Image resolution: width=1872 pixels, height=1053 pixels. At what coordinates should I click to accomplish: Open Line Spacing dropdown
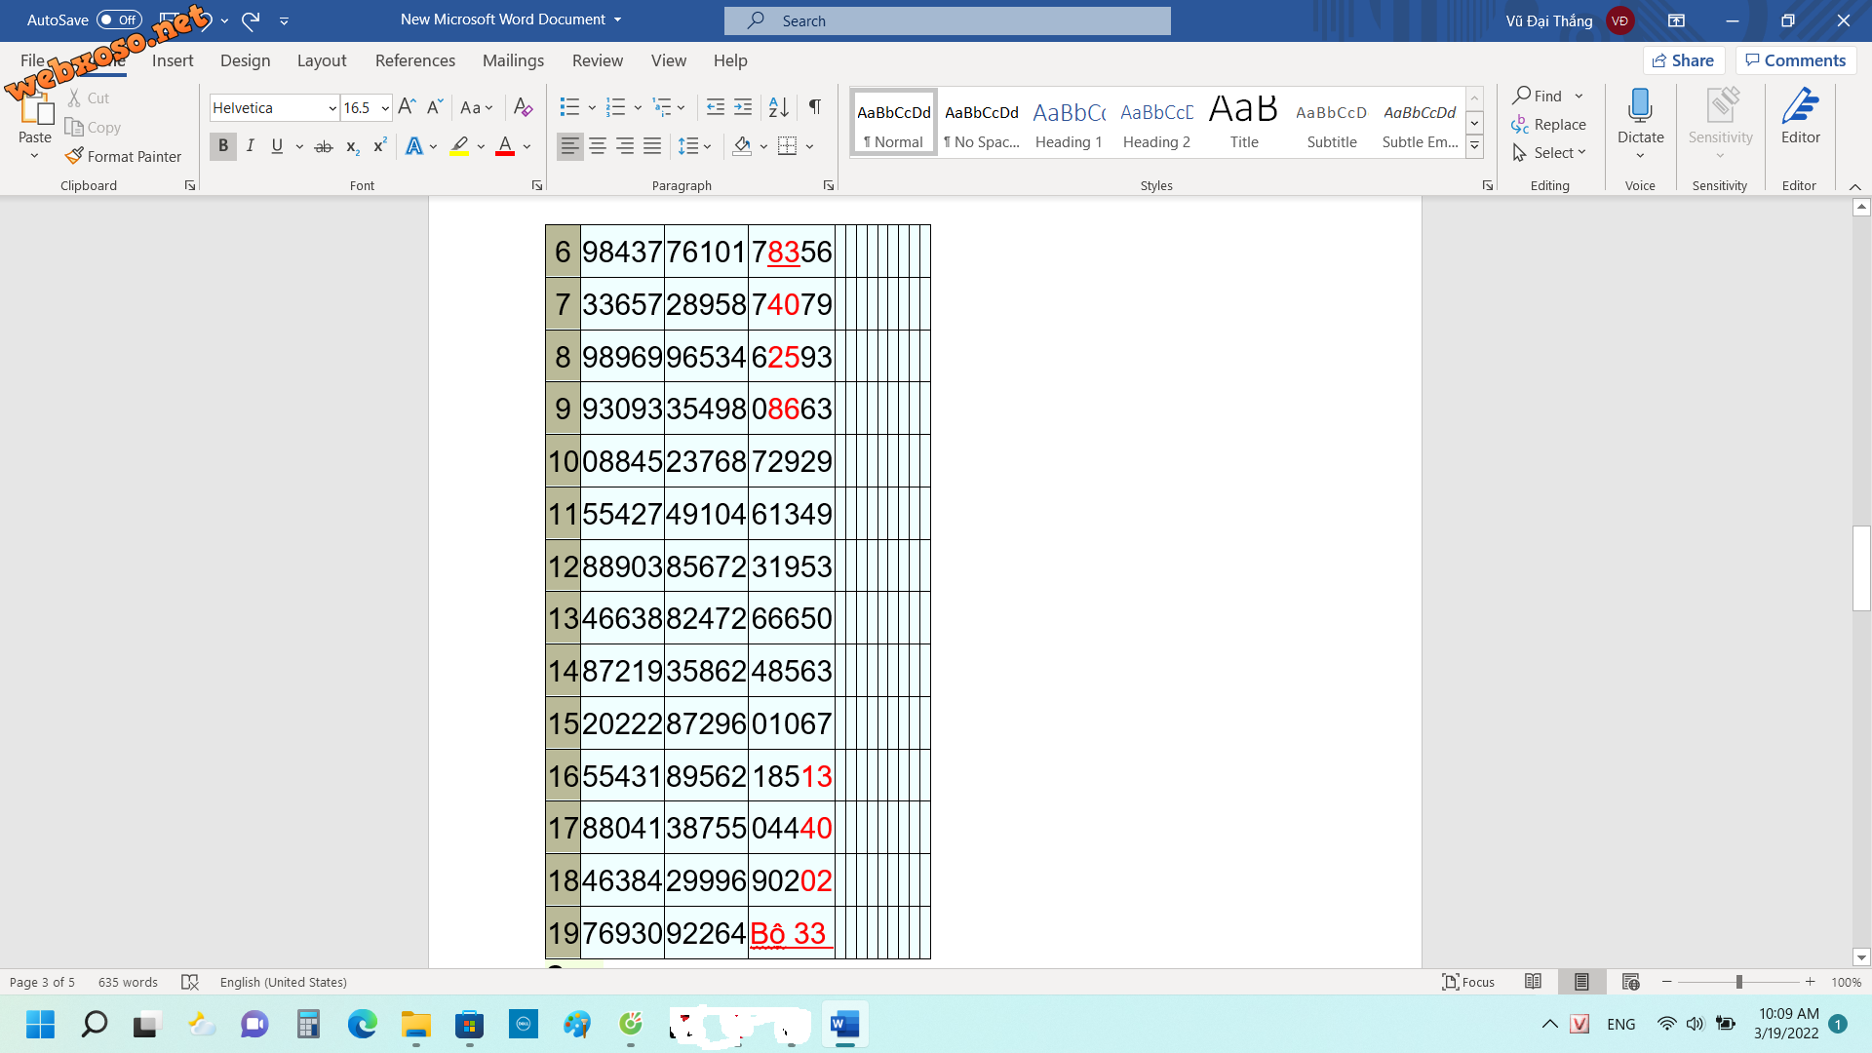coord(695,146)
